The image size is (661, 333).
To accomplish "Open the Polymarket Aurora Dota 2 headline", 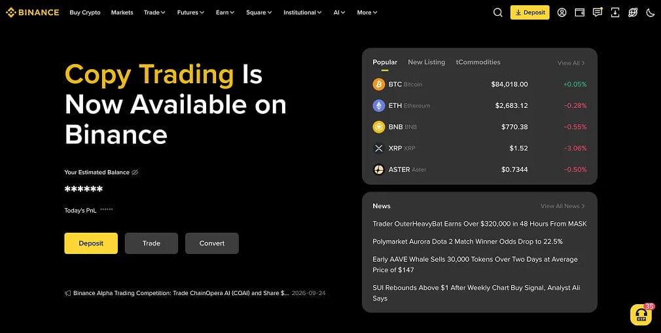I will [x=467, y=241].
